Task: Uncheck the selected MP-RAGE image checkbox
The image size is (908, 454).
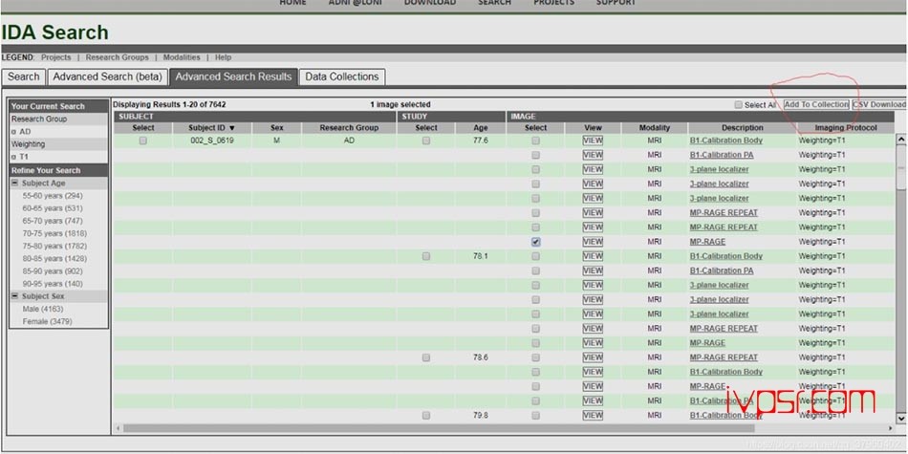Action: 535,242
